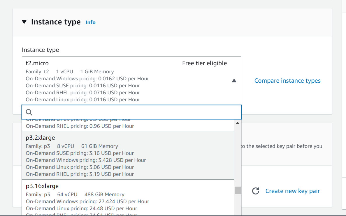The width and height of the screenshot is (346, 216).
Task: Click the Free tier eligible label
Action: click(205, 63)
